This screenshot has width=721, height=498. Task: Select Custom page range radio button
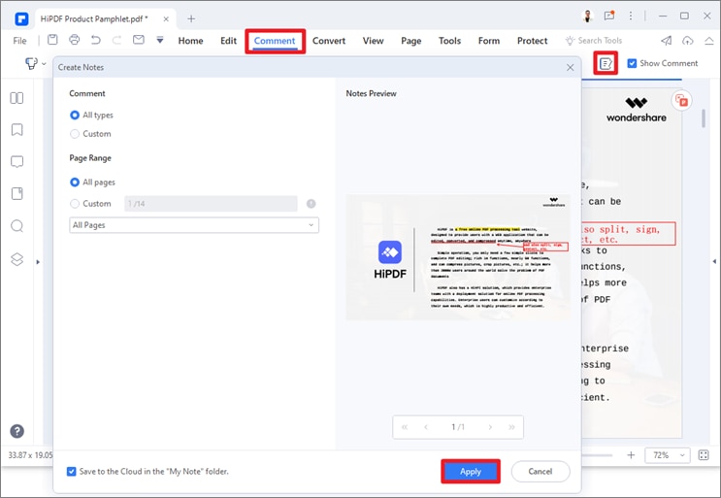75,203
